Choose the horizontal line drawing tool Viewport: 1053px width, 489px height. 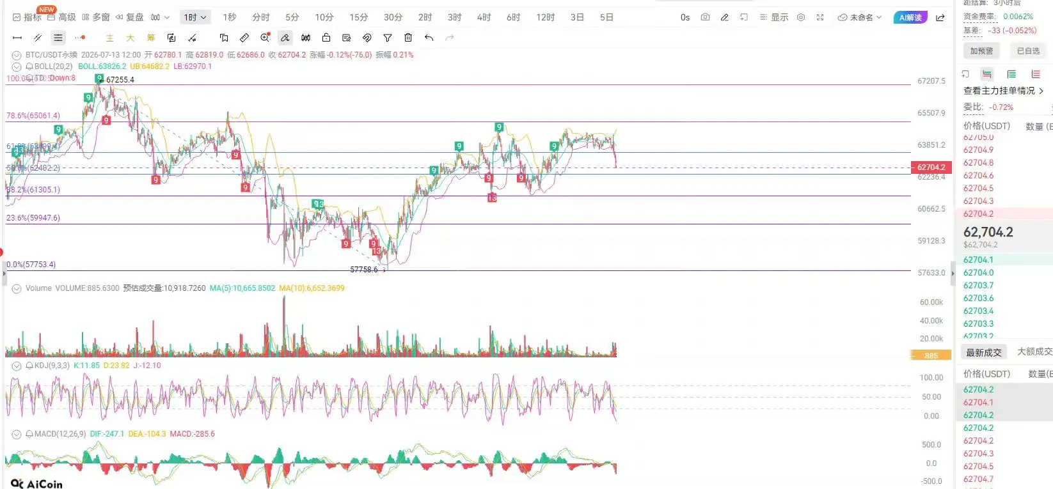17,38
